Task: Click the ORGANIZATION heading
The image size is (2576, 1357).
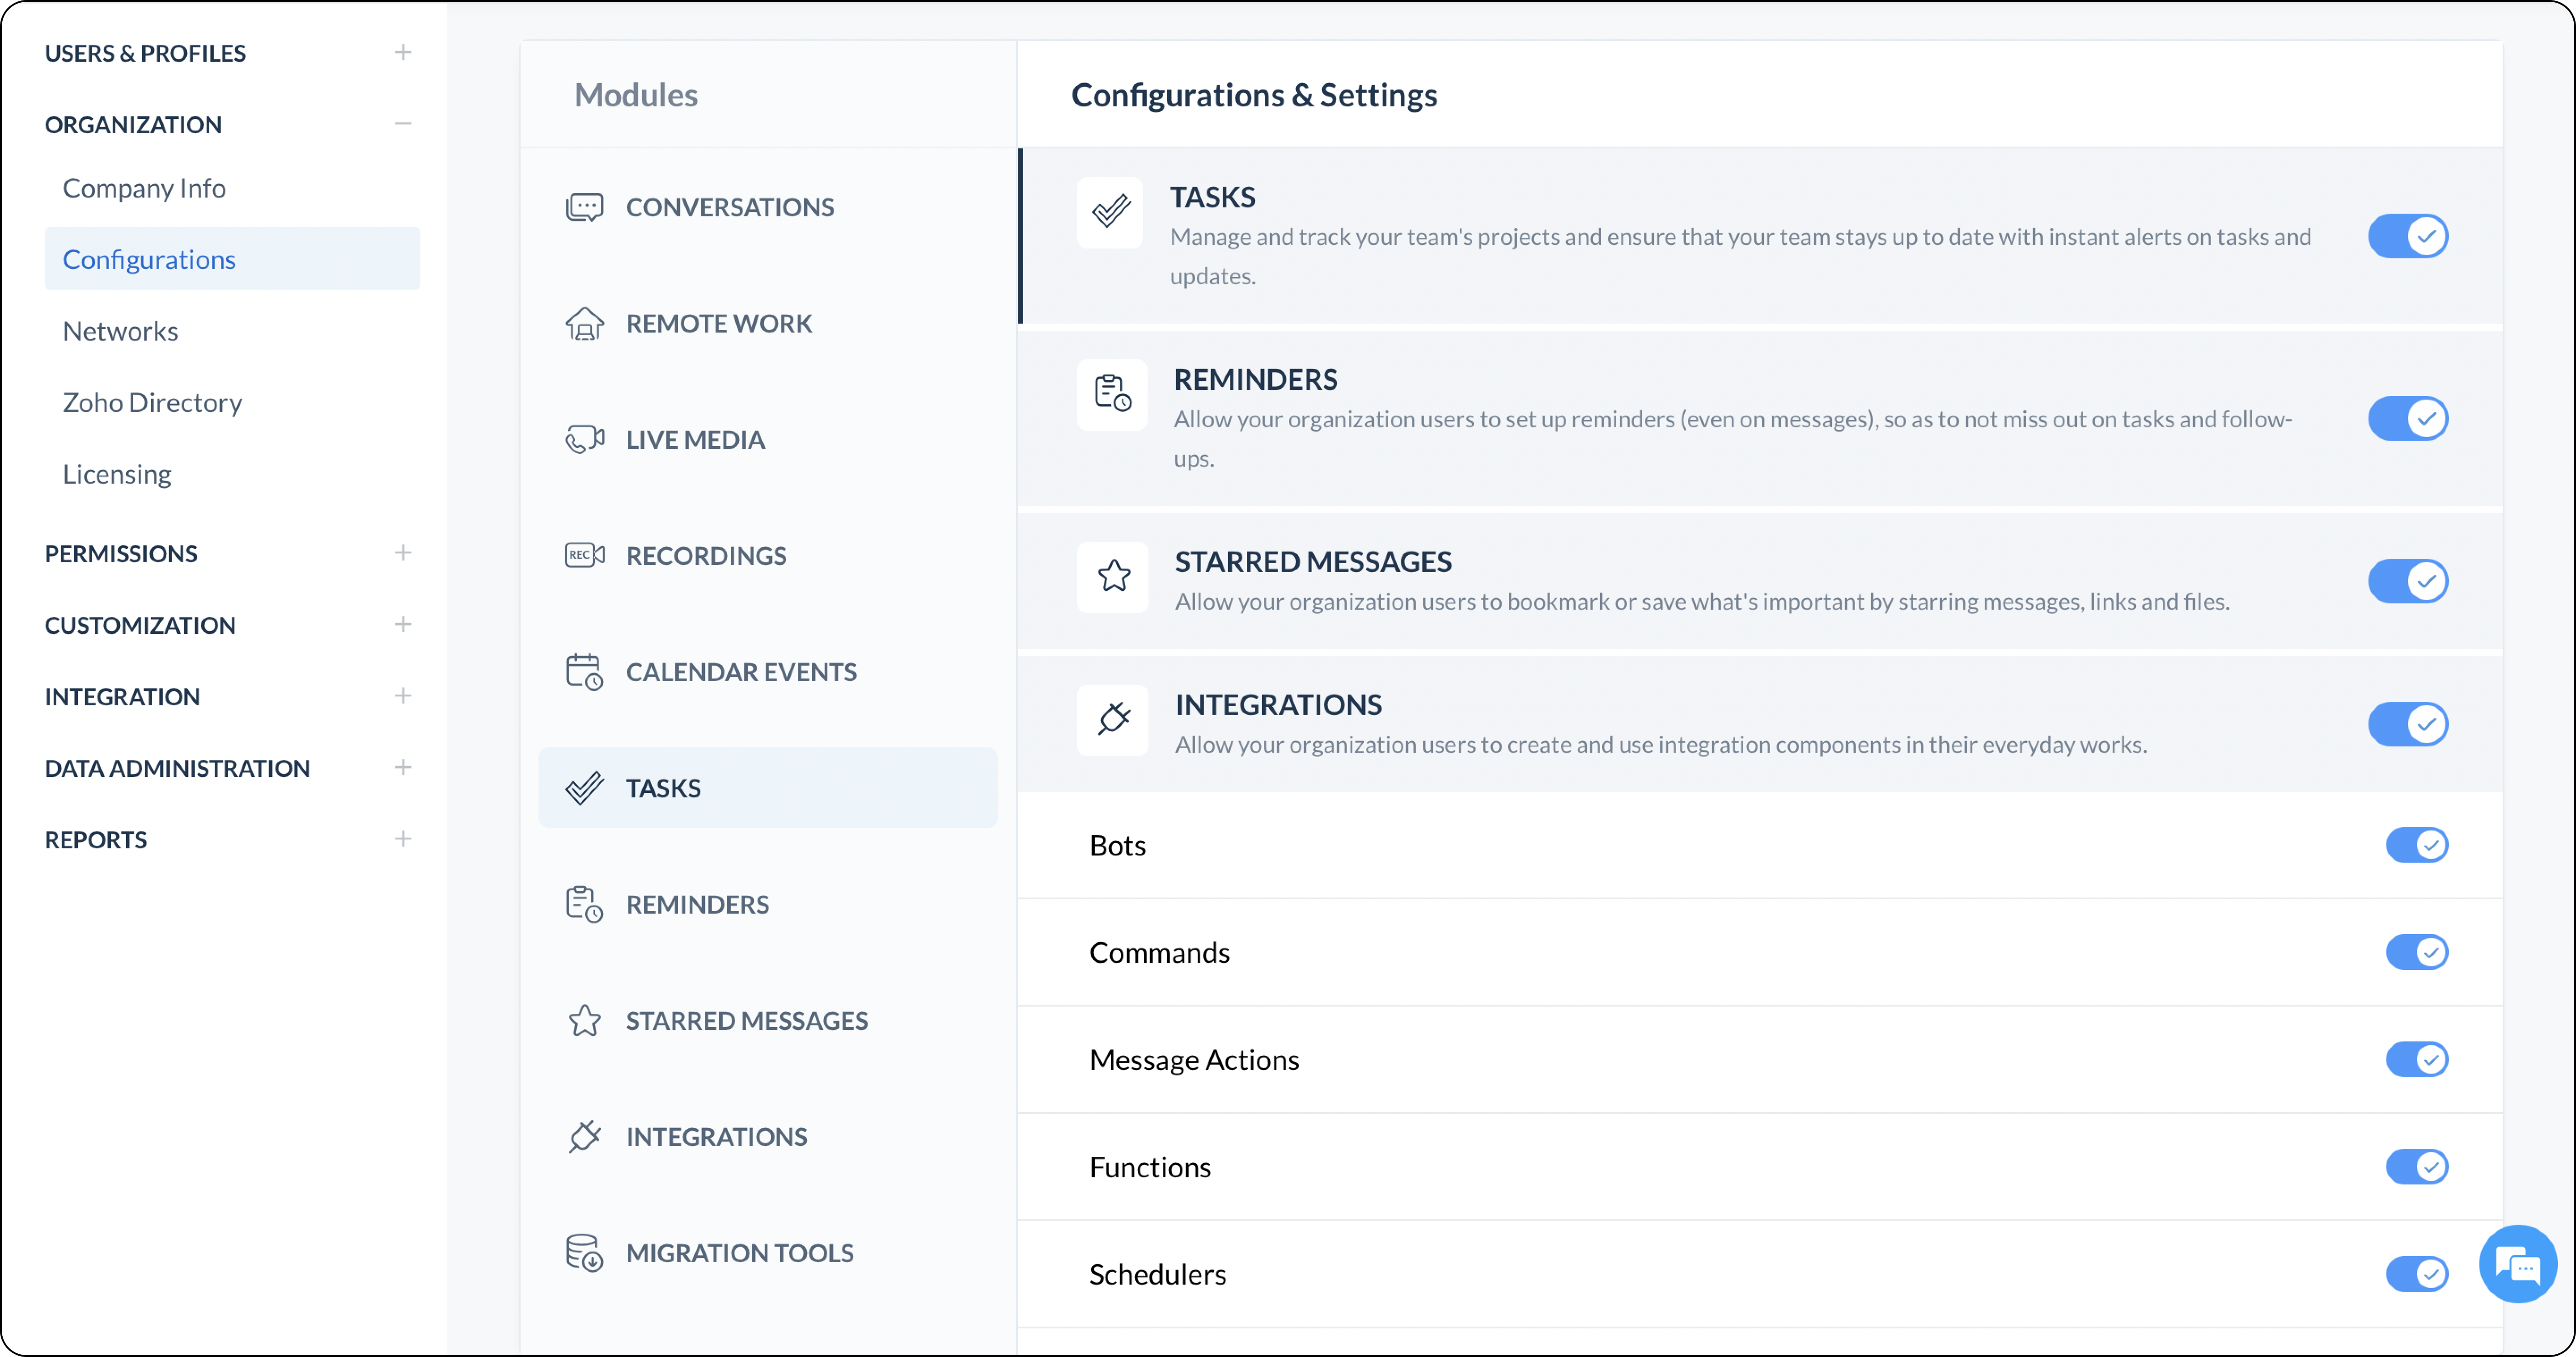Action: click(133, 125)
